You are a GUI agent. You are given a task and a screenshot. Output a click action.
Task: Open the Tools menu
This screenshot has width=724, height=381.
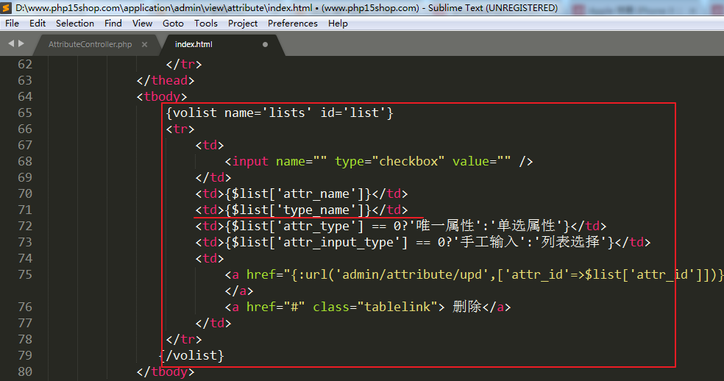206,24
